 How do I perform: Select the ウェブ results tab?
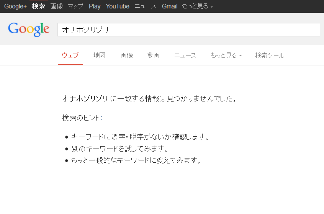(70, 56)
